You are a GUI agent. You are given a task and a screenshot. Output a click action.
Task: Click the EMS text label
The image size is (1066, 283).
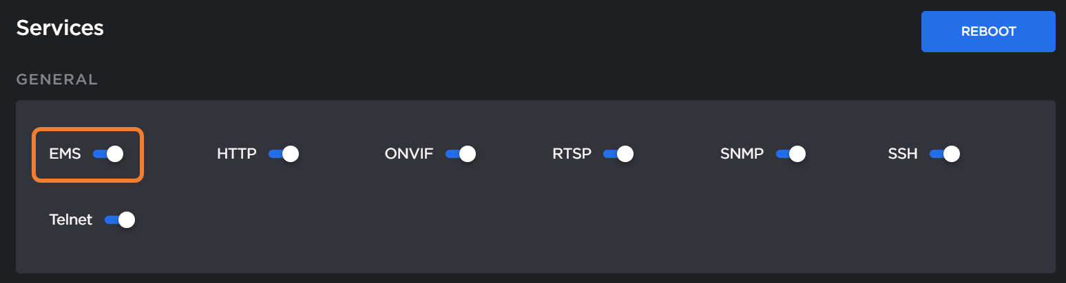point(65,154)
